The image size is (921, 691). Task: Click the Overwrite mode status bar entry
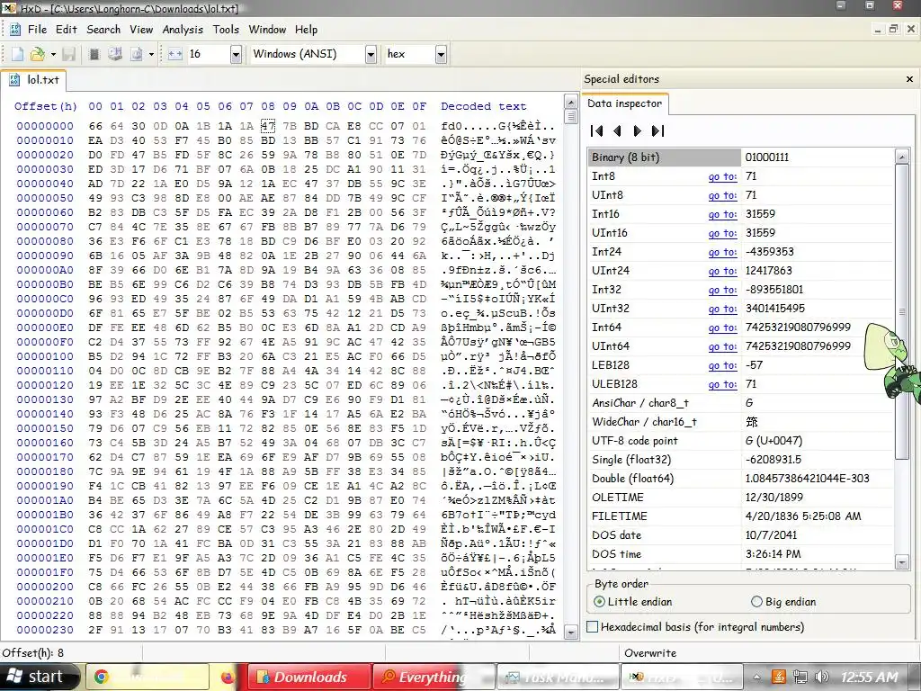(650, 653)
